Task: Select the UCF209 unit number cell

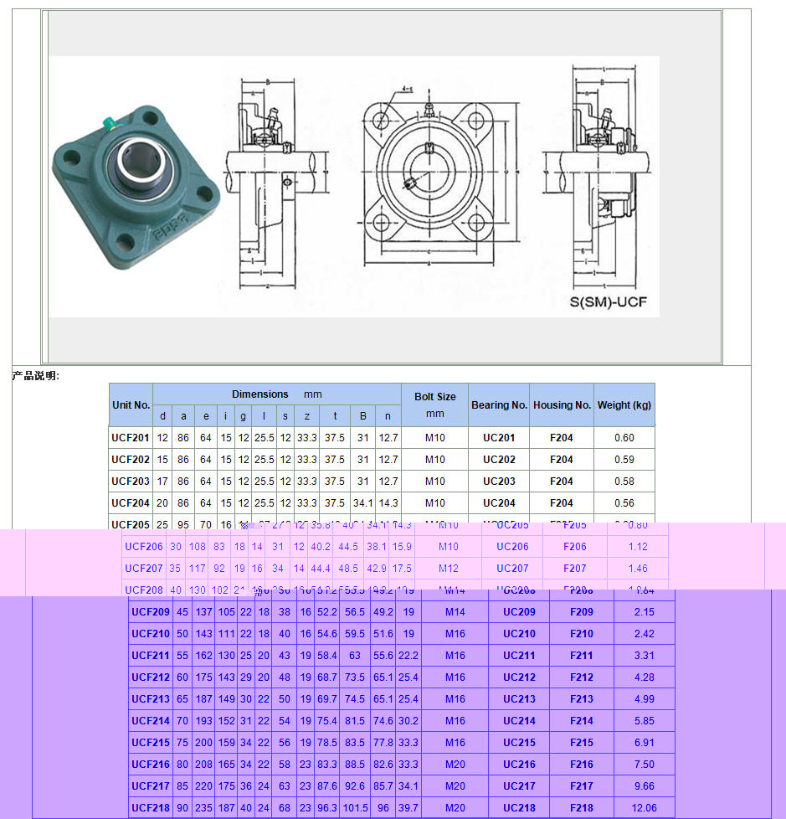Action: point(151,611)
